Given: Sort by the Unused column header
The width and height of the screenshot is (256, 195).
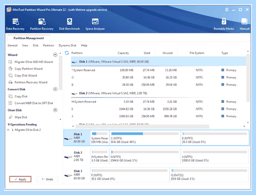Looking at the screenshot, I should 167,53.
